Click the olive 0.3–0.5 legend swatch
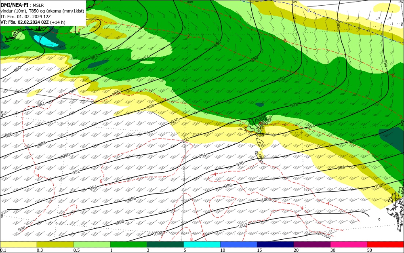 pos(55,245)
